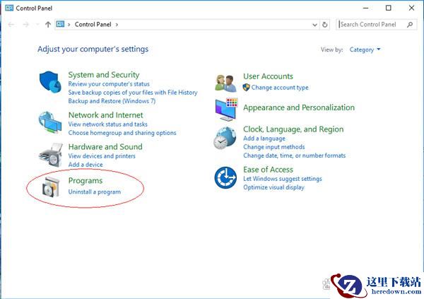Click the Hardware and Sound printer icon
Image resolution: width=424 pixels, height=299 pixels.
49,154
